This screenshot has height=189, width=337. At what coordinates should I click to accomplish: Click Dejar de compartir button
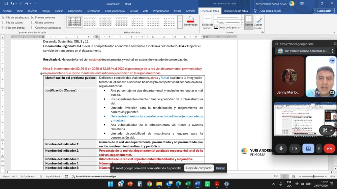click(199, 168)
